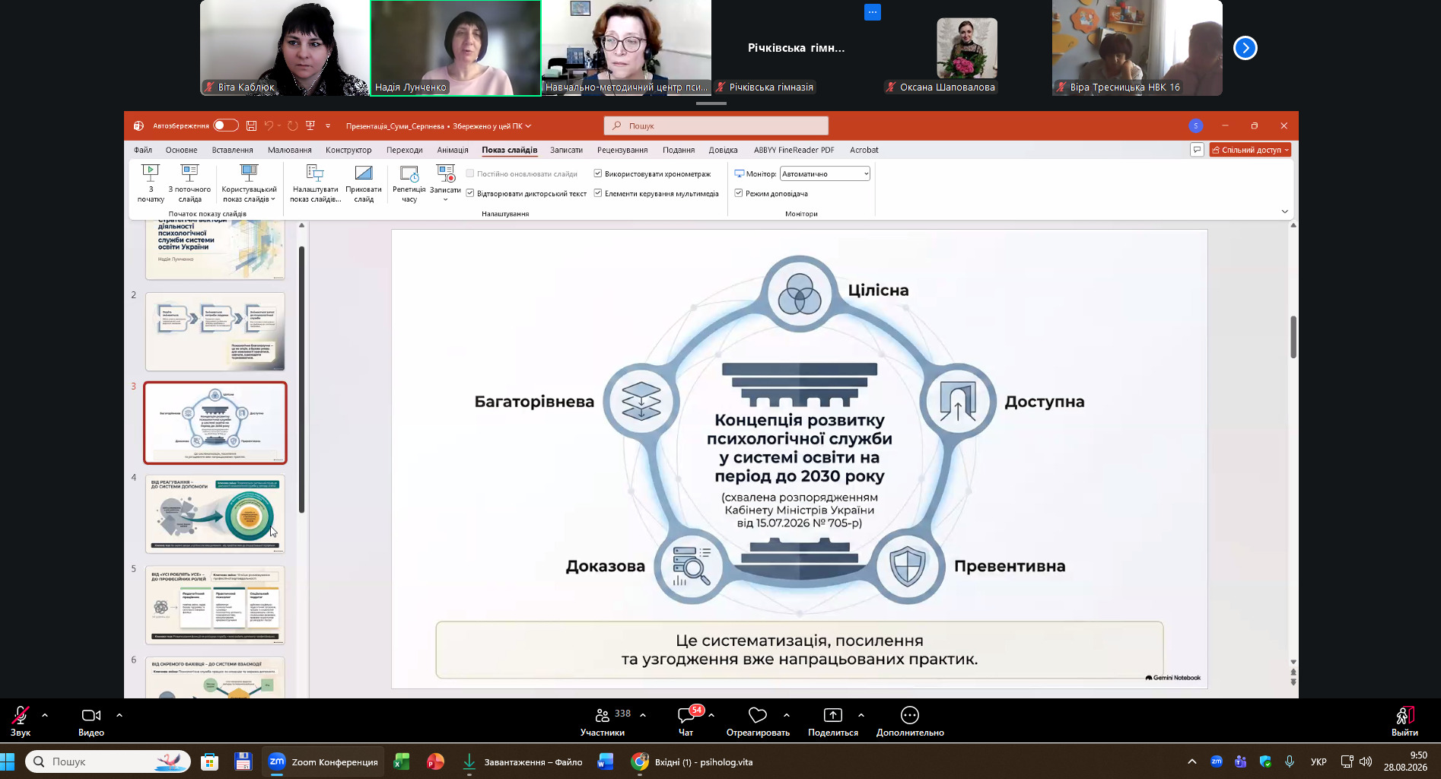Save the presentation with floppy icon
The image size is (1441, 779).
[x=251, y=126]
